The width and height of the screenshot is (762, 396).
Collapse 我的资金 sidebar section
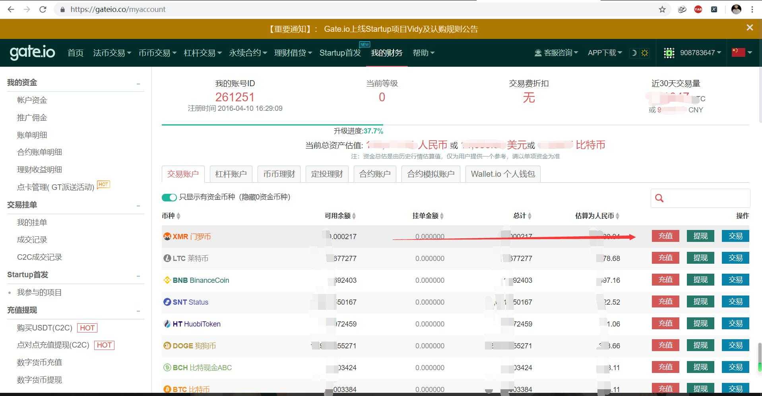click(138, 84)
